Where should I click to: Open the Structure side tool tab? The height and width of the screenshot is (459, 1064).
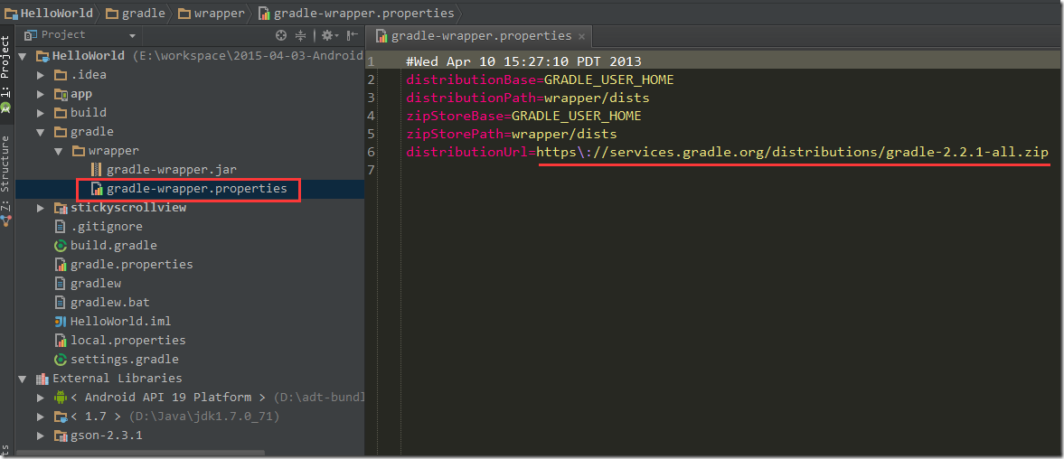point(6,163)
